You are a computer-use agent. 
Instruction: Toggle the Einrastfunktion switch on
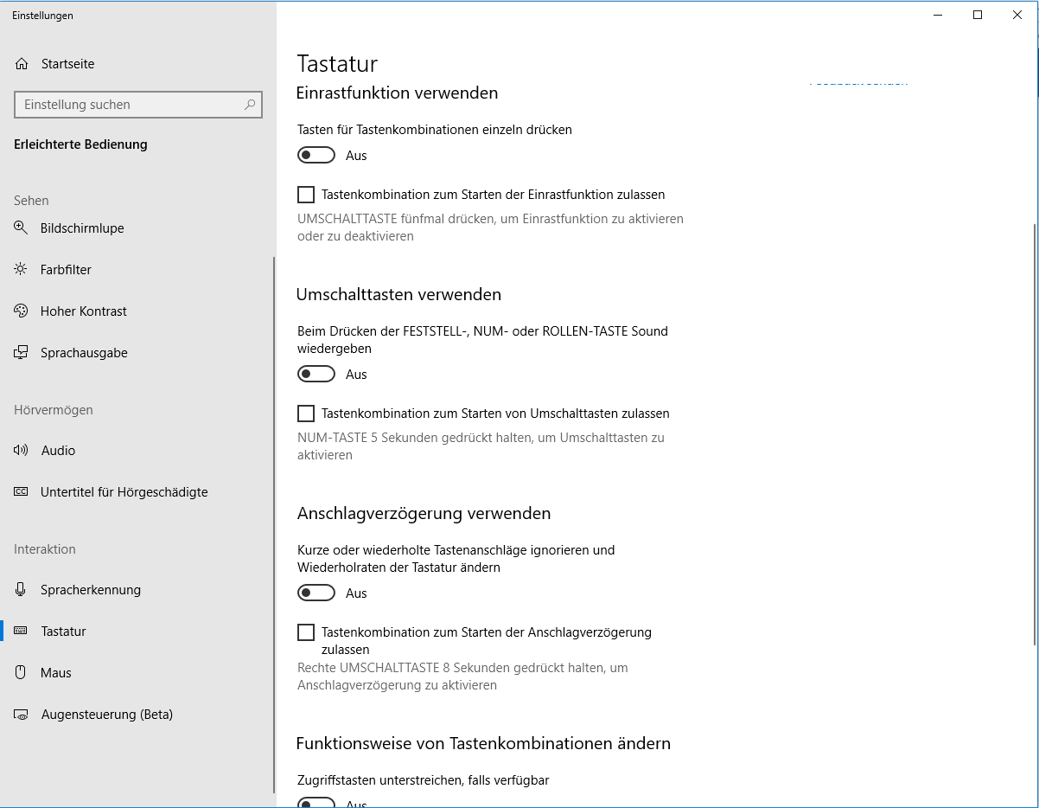[x=316, y=155]
